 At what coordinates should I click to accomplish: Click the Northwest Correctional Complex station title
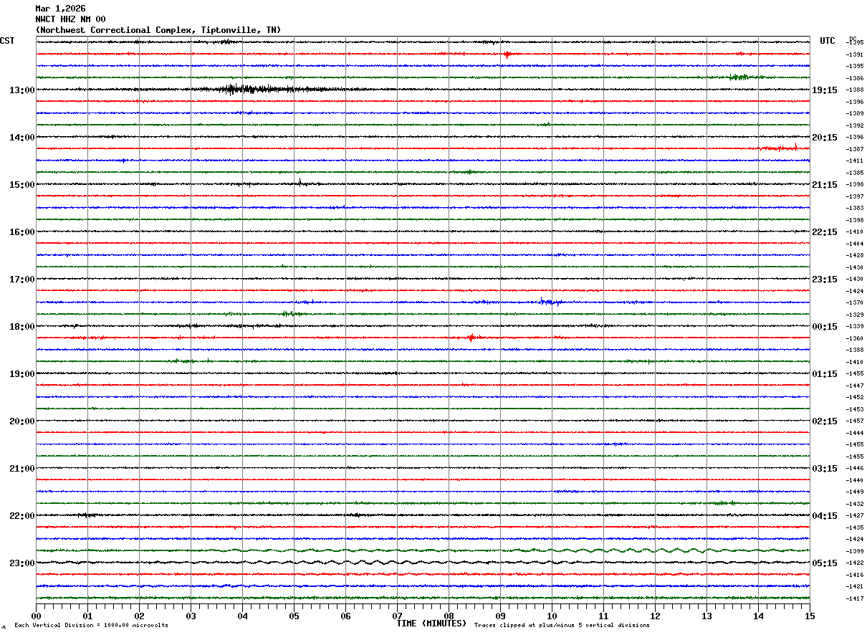click(158, 30)
